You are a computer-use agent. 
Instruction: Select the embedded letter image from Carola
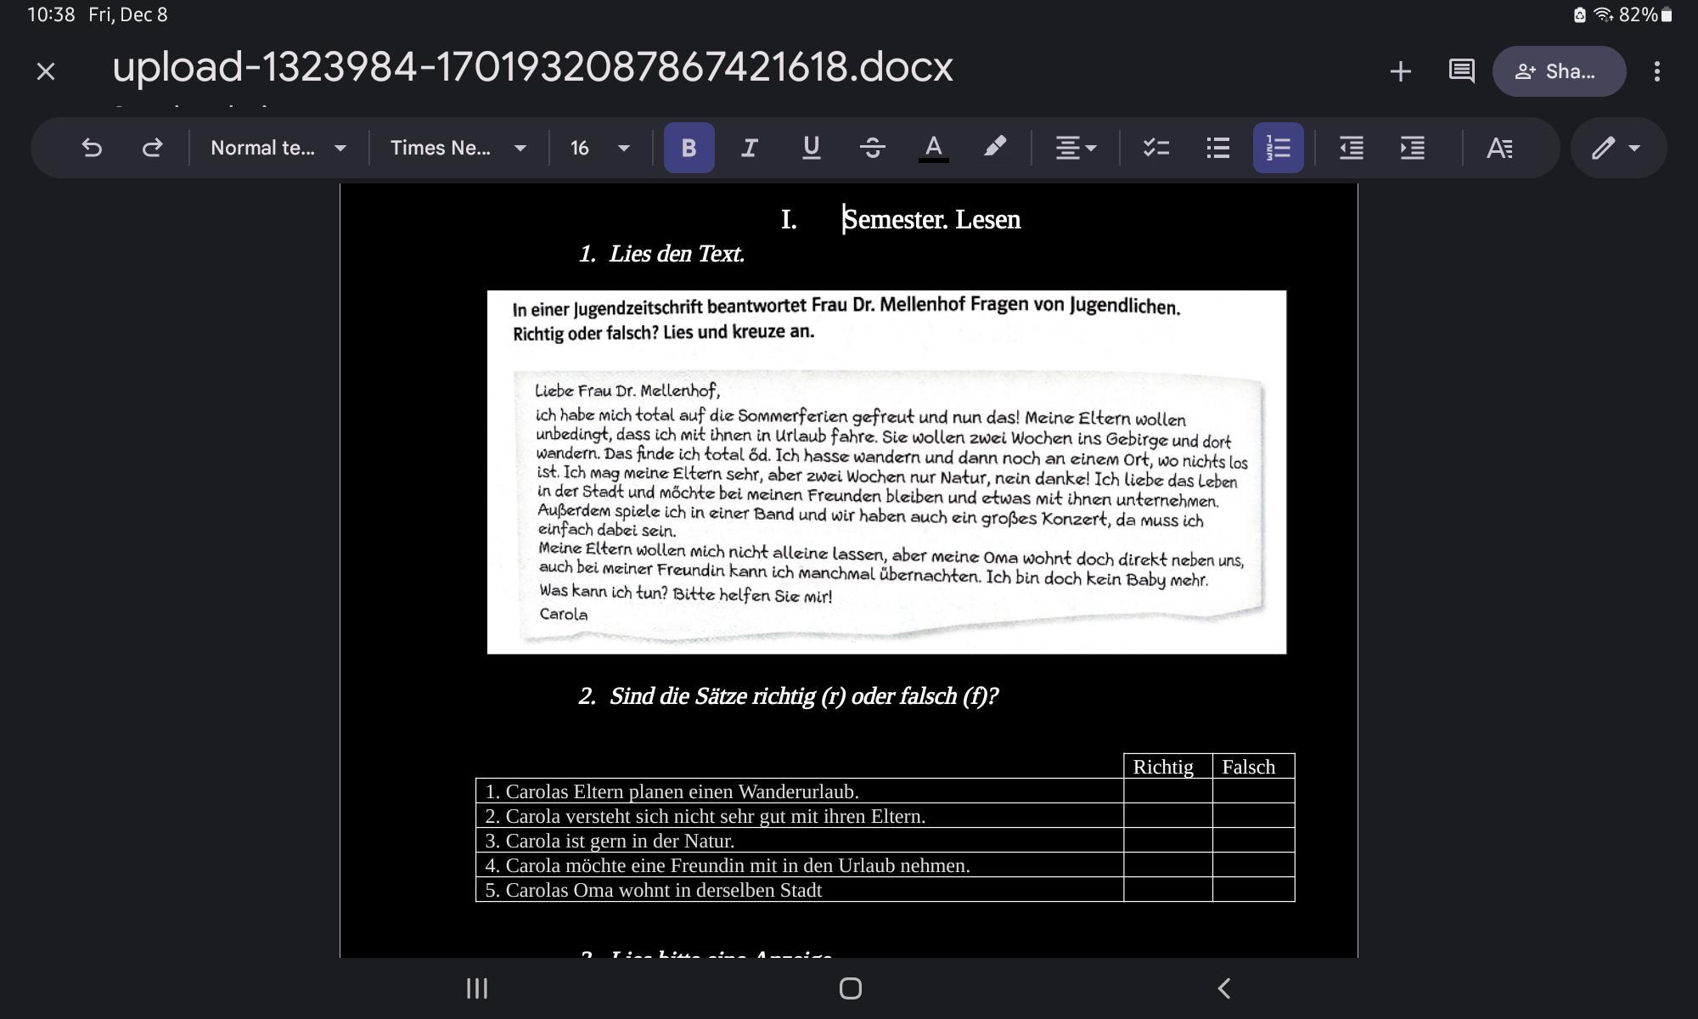click(x=886, y=472)
